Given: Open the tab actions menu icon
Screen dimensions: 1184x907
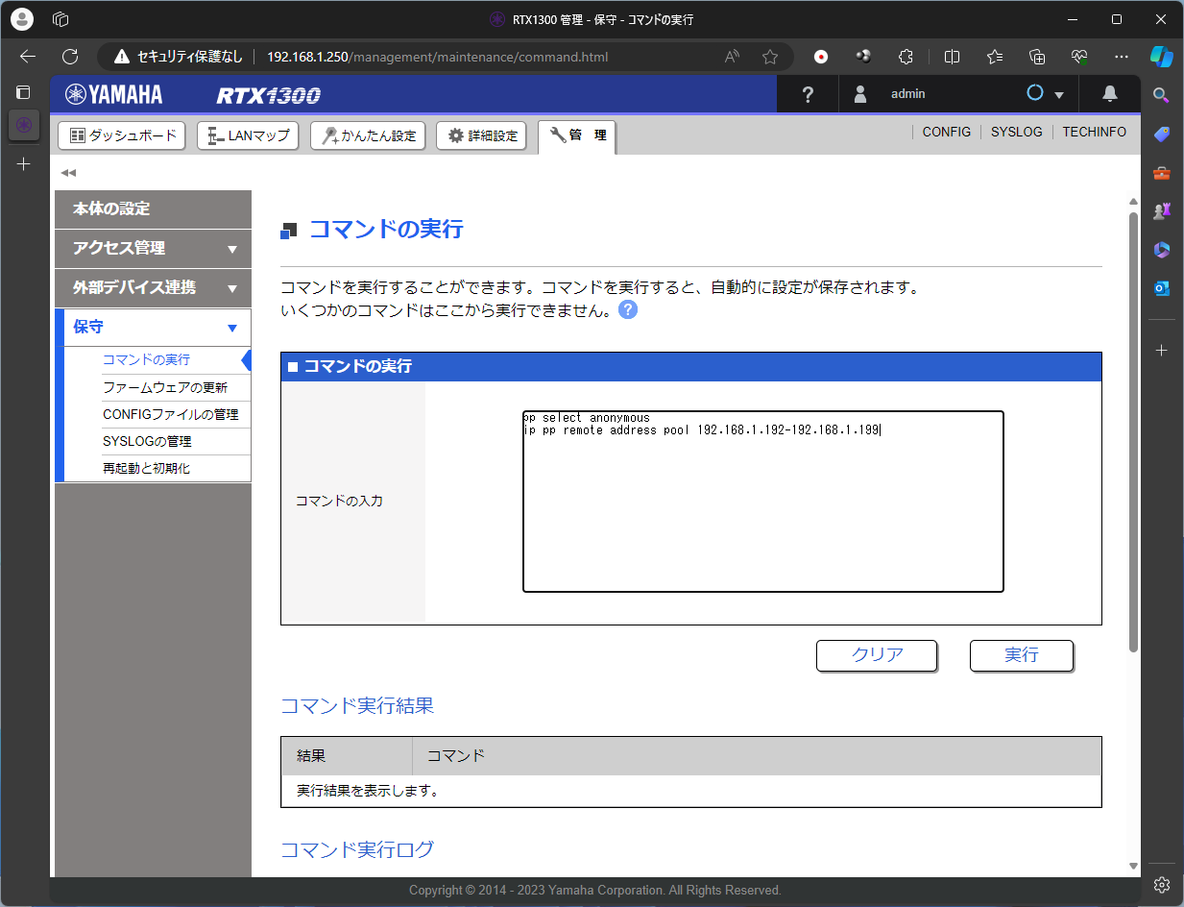Looking at the screenshot, I should pyautogui.click(x=24, y=92).
